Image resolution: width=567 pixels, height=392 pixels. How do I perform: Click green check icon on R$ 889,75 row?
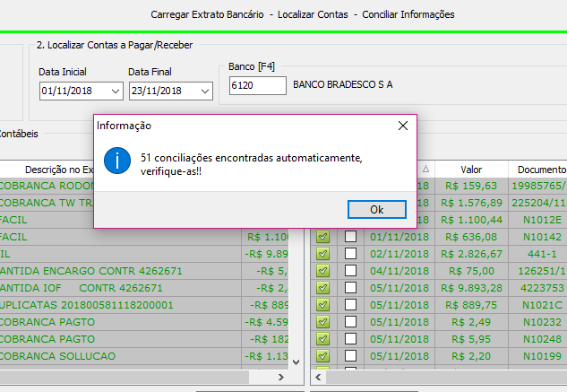tap(323, 305)
